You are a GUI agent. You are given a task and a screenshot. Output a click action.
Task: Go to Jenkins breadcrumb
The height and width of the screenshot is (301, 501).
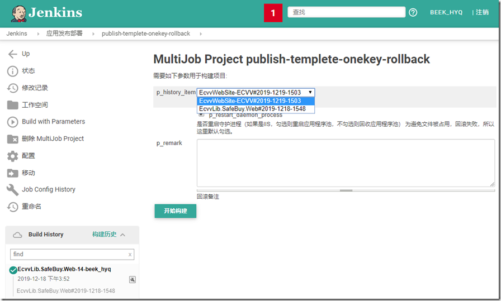coord(17,34)
